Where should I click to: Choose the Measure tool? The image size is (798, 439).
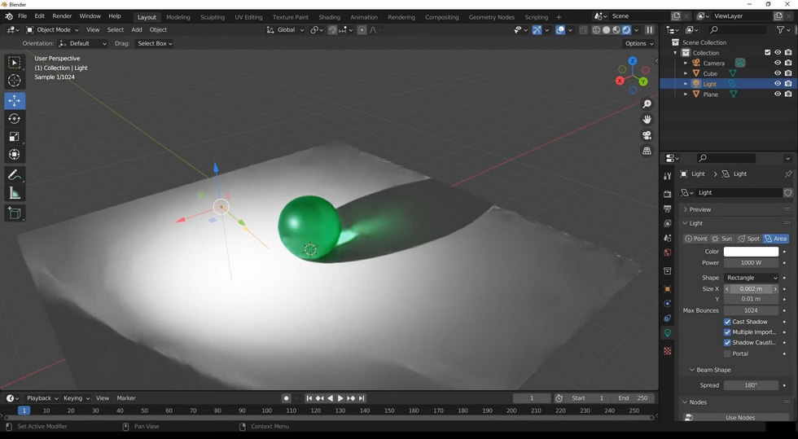(x=15, y=193)
